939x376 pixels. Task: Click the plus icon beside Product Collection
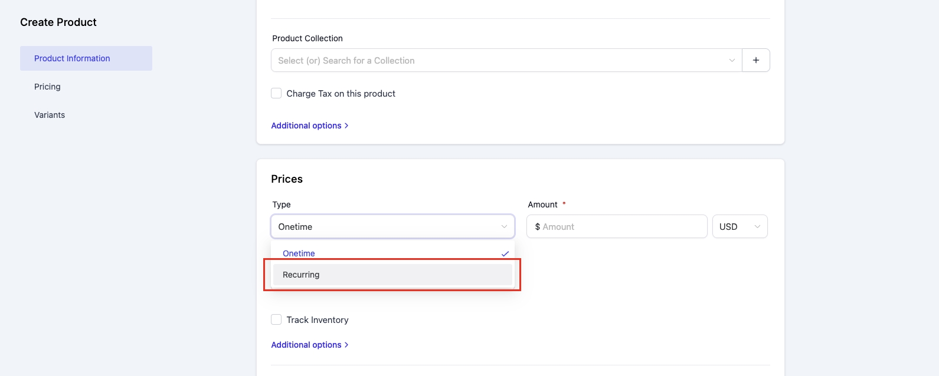click(755, 60)
